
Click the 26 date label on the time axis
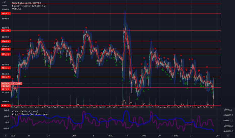coord(48,135)
